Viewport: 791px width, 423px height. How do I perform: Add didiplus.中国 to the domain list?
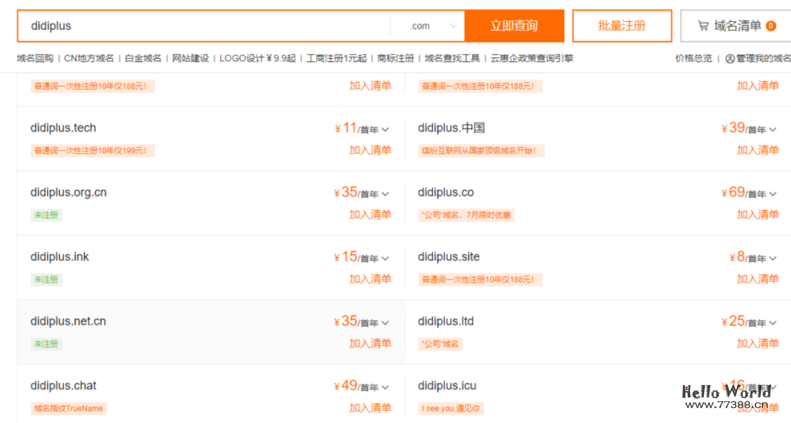[x=758, y=151]
